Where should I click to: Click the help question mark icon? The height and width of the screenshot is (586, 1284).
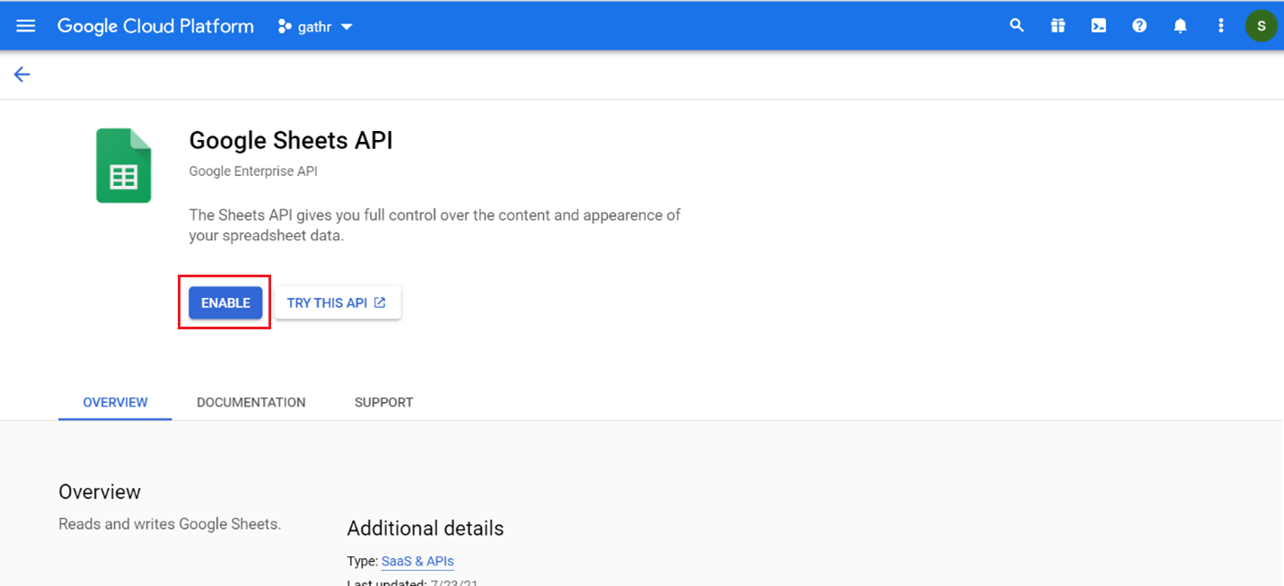(1139, 25)
